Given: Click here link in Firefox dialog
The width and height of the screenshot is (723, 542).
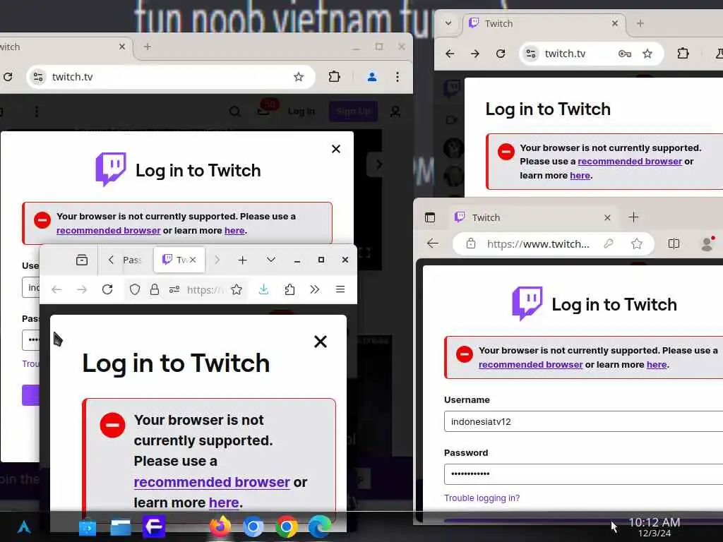Looking at the screenshot, I should point(224,502).
